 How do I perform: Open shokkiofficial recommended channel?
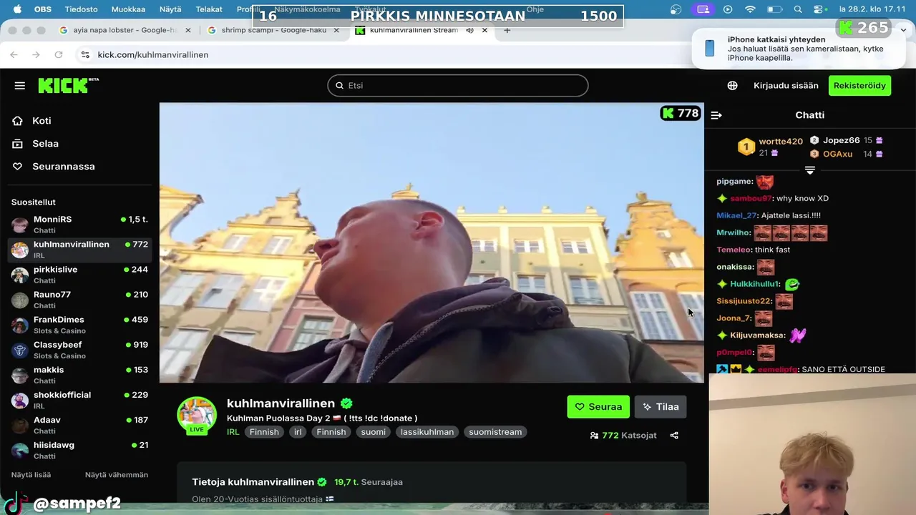(x=79, y=400)
